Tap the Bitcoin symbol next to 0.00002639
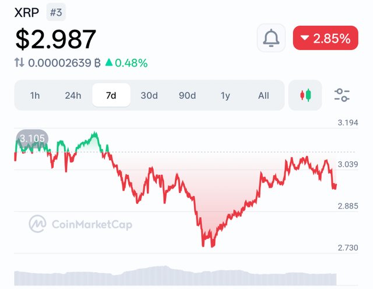The height and width of the screenshot is (289, 373). (x=97, y=63)
